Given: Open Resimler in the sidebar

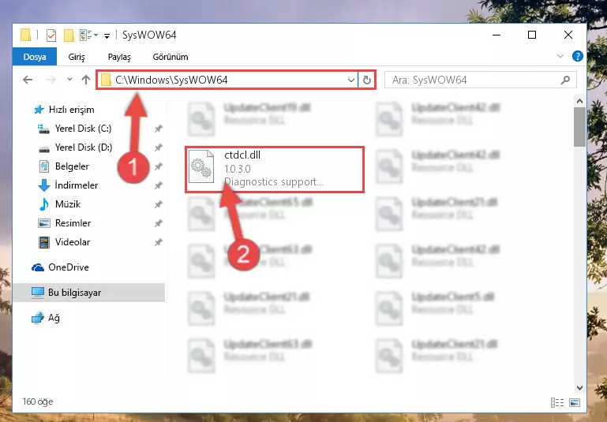Looking at the screenshot, I should coord(73,223).
